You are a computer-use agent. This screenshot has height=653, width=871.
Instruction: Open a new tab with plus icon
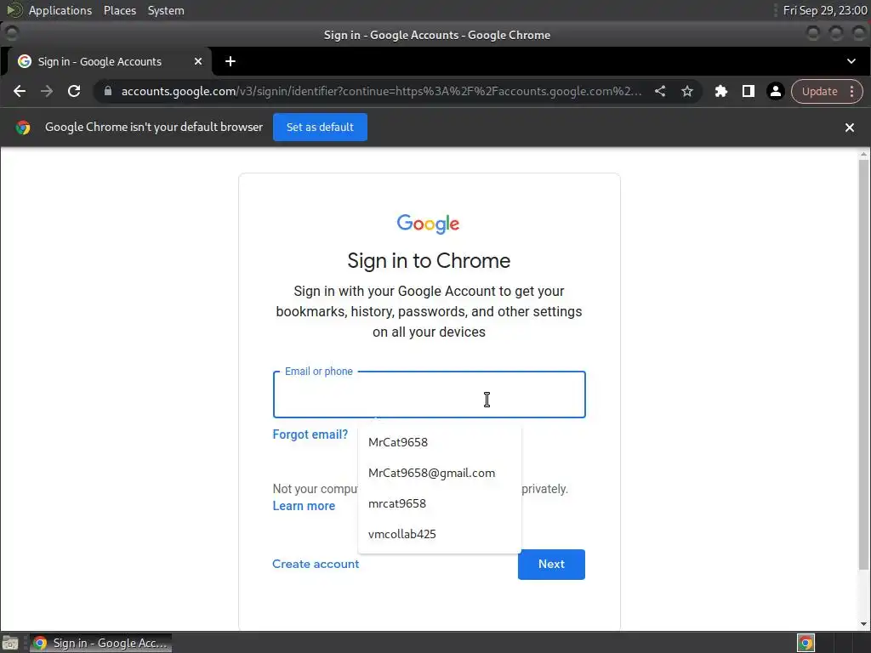231,61
